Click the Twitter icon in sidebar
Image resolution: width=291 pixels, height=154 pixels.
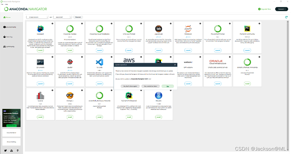point(5,151)
